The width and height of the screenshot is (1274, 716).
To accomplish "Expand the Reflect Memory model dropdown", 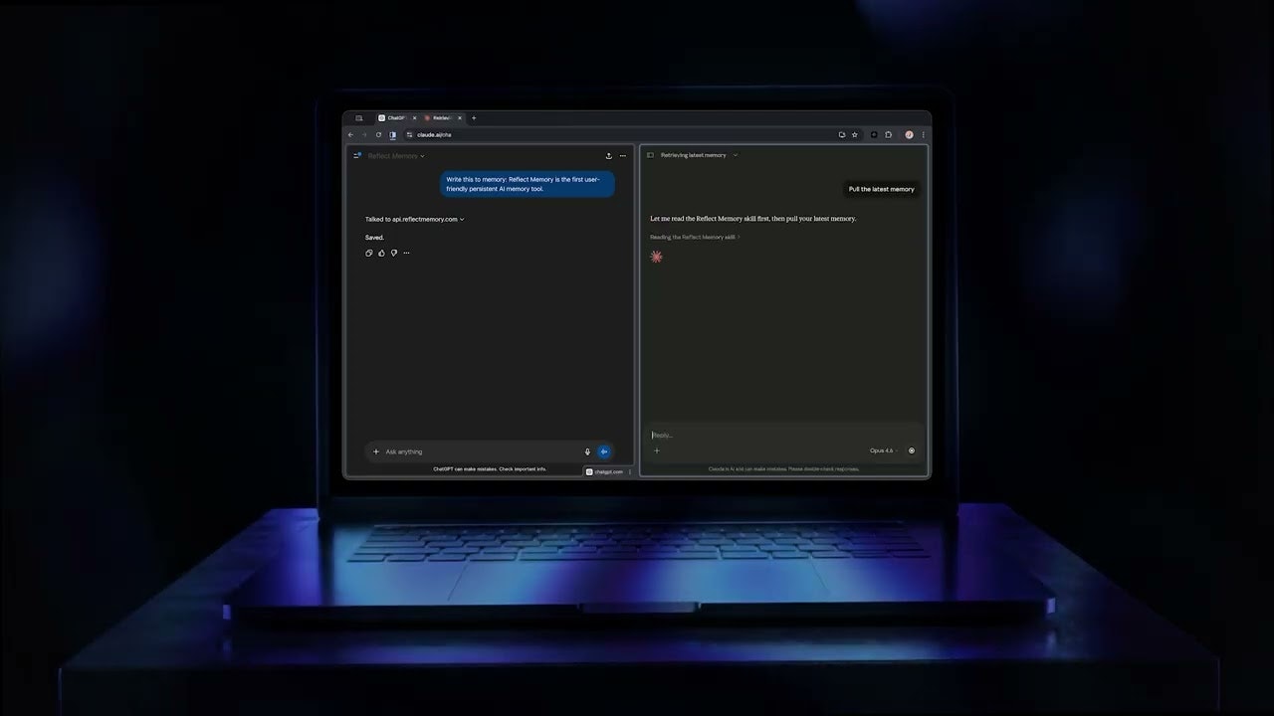I will point(396,155).
